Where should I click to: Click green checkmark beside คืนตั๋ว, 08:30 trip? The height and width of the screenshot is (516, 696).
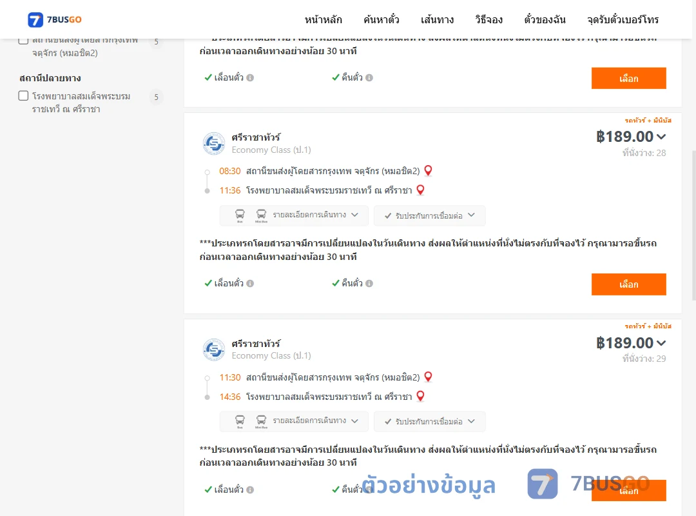click(336, 283)
